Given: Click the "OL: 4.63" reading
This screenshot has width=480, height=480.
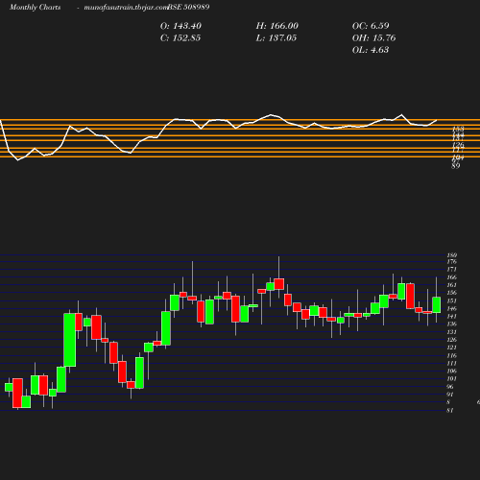Looking at the screenshot, I should tap(371, 50).
